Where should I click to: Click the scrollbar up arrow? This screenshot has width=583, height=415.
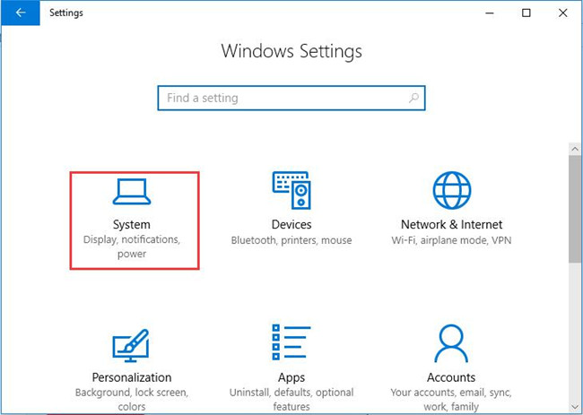coord(575,149)
